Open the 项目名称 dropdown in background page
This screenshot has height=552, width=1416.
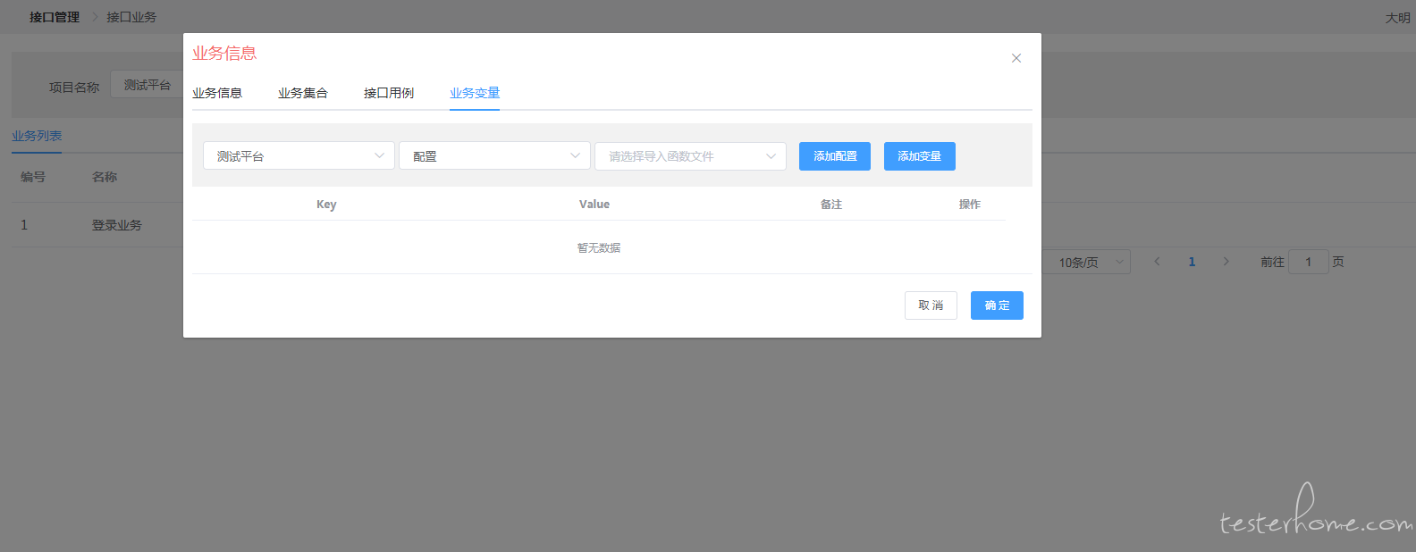tap(147, 85)
